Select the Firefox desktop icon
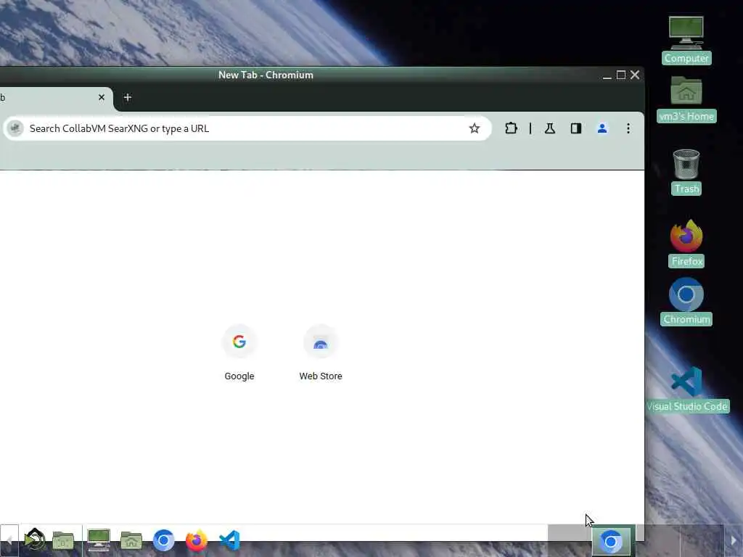743x557 pixels. point(686,243)
